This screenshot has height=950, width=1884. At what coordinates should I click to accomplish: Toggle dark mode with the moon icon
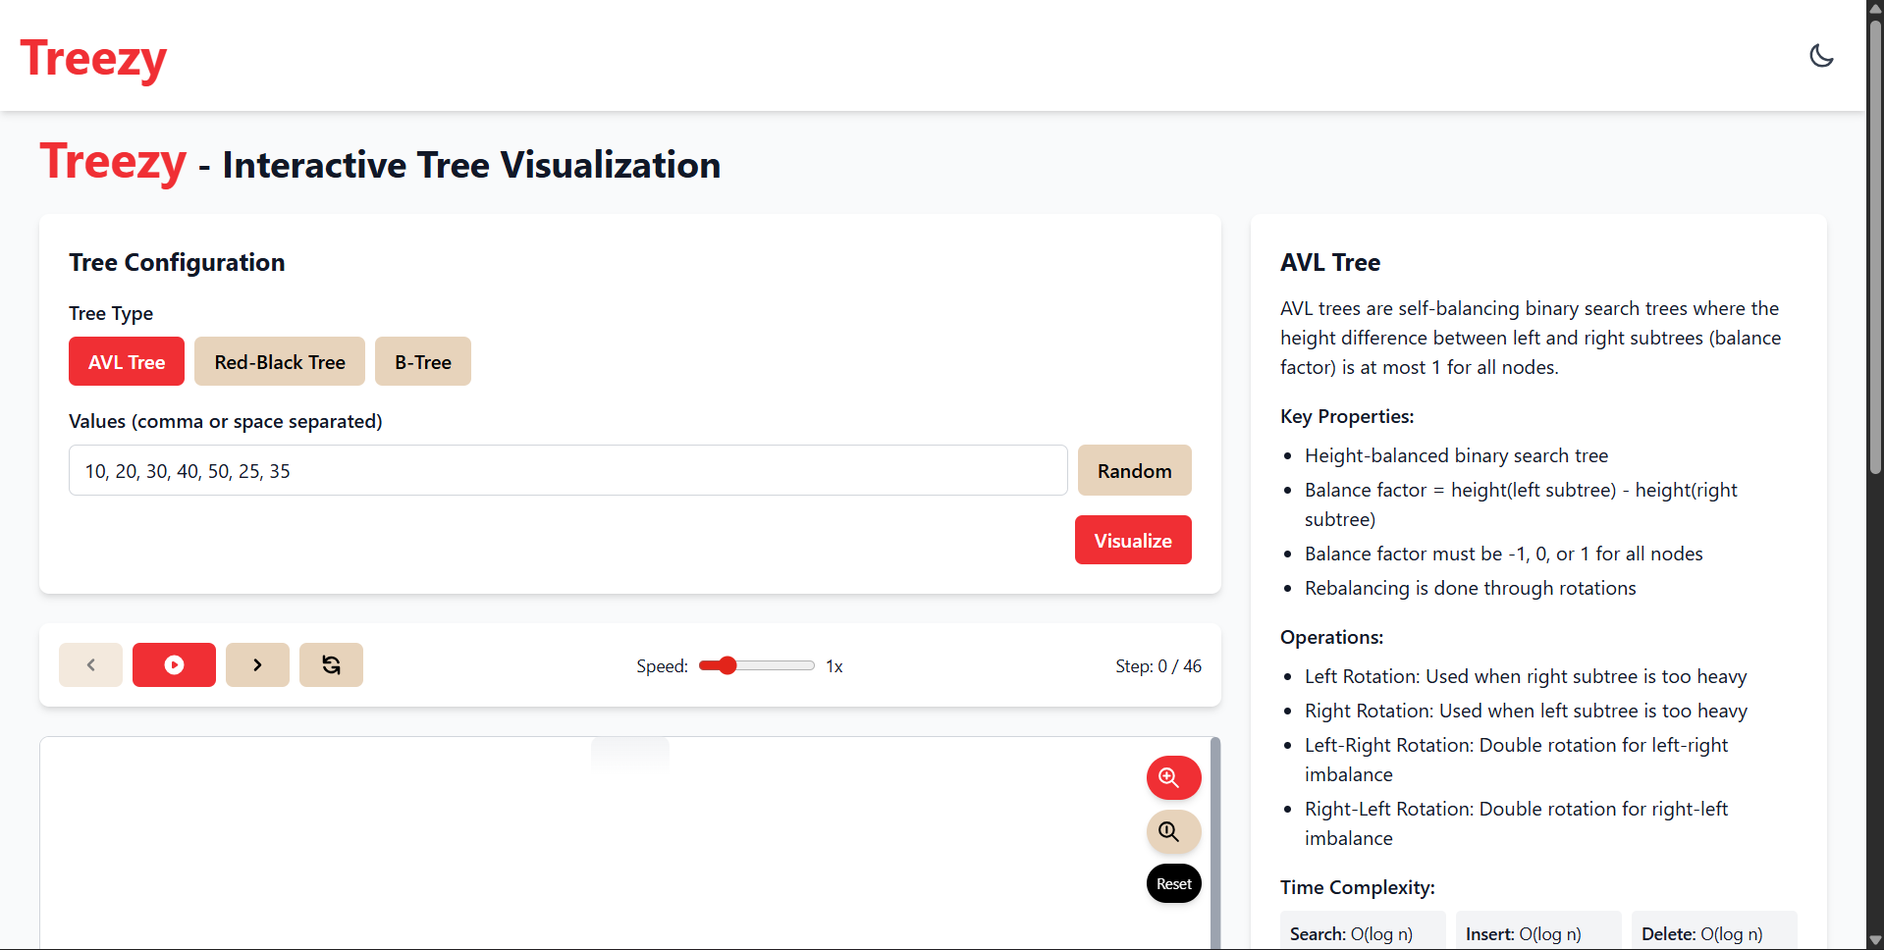1821,56
